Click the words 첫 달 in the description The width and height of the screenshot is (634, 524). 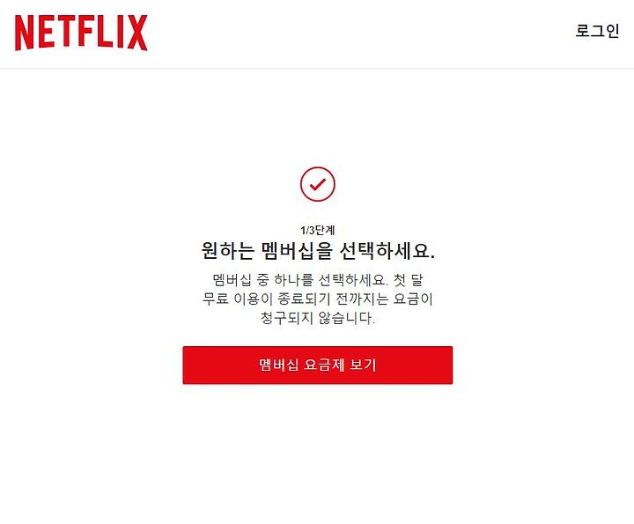[x=408, y=280]
